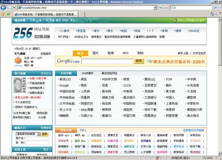Click 免费邮箱 link in mailbox header
222x160 pixels.
pyautogui.click(x=46, y=128)
